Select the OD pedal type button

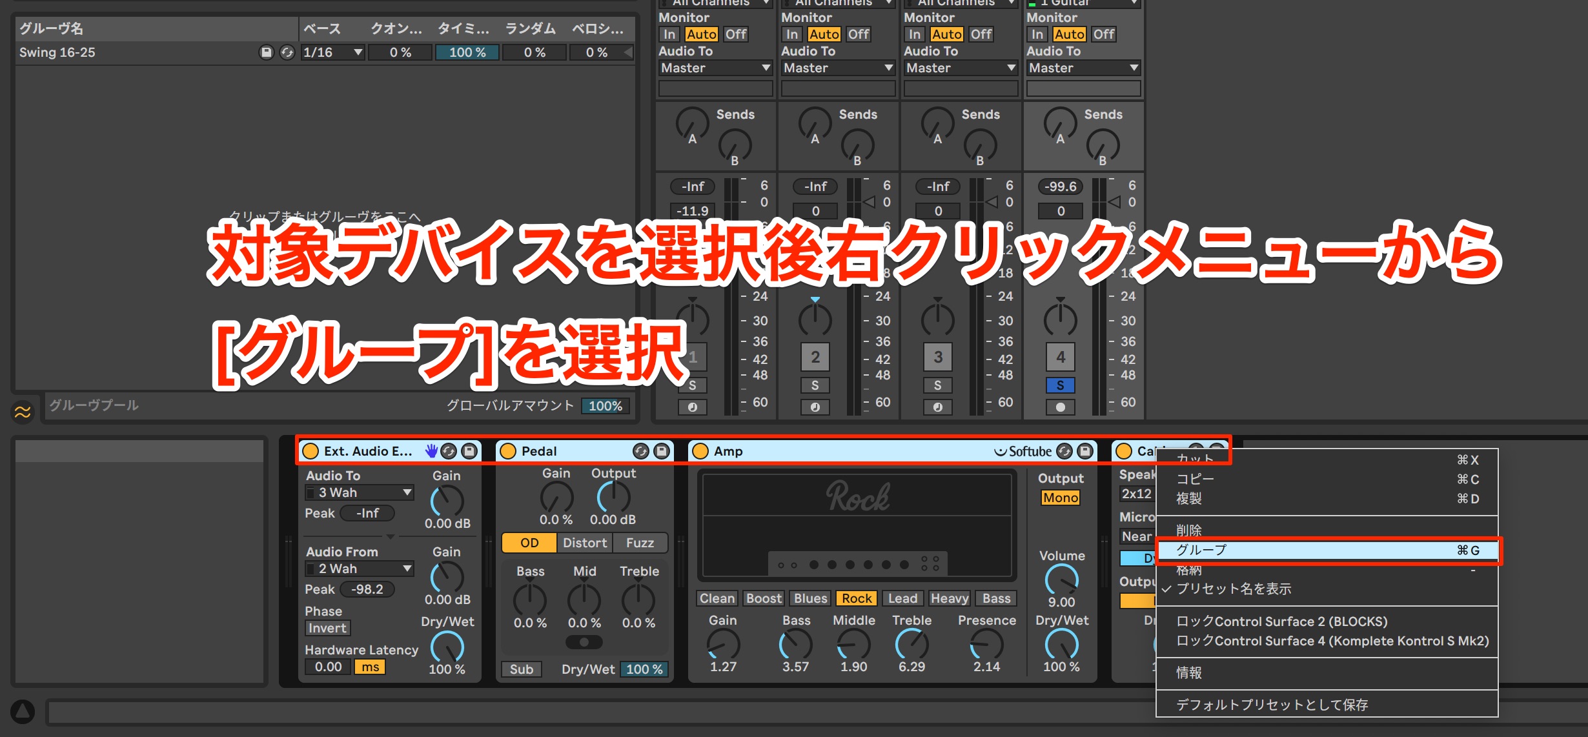click(529, 543)
